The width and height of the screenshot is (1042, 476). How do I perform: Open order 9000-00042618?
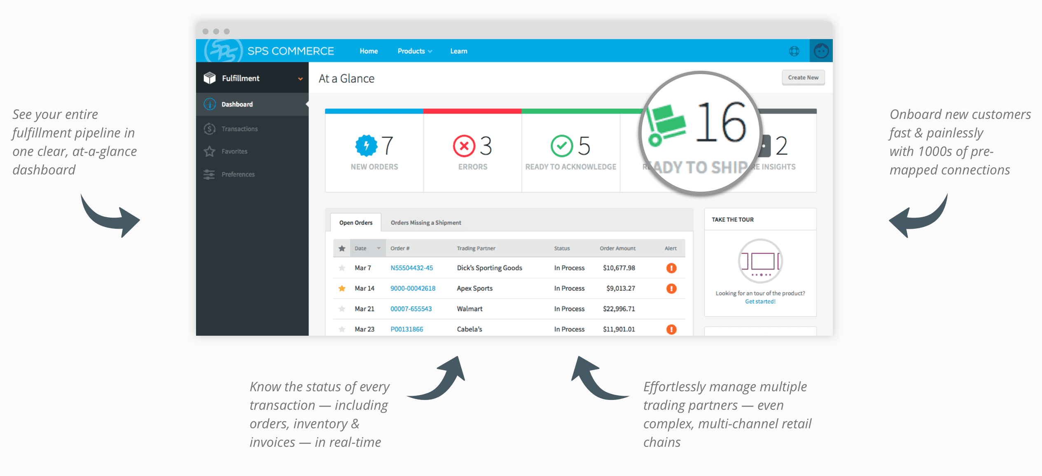point(413,288)
